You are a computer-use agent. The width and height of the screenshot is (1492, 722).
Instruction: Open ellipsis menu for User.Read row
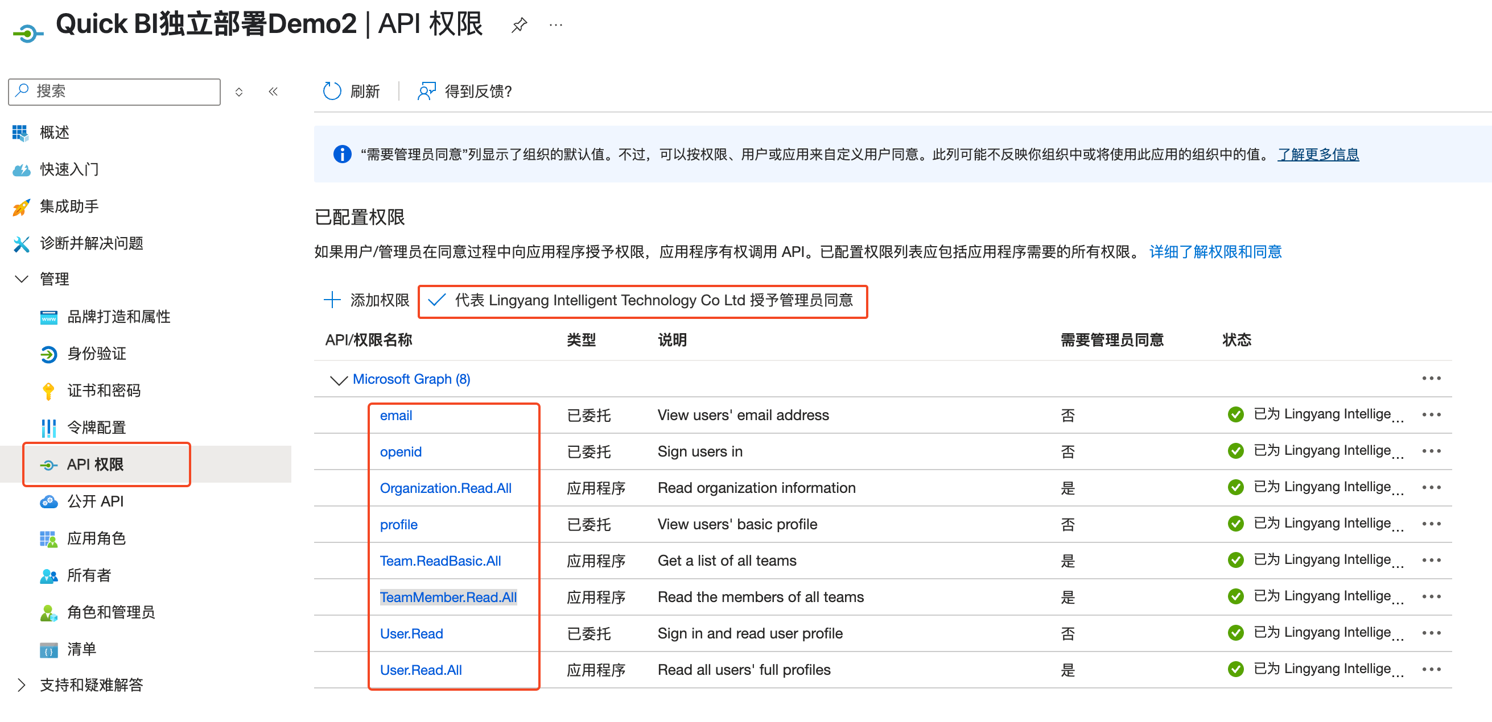[1431, 633]
